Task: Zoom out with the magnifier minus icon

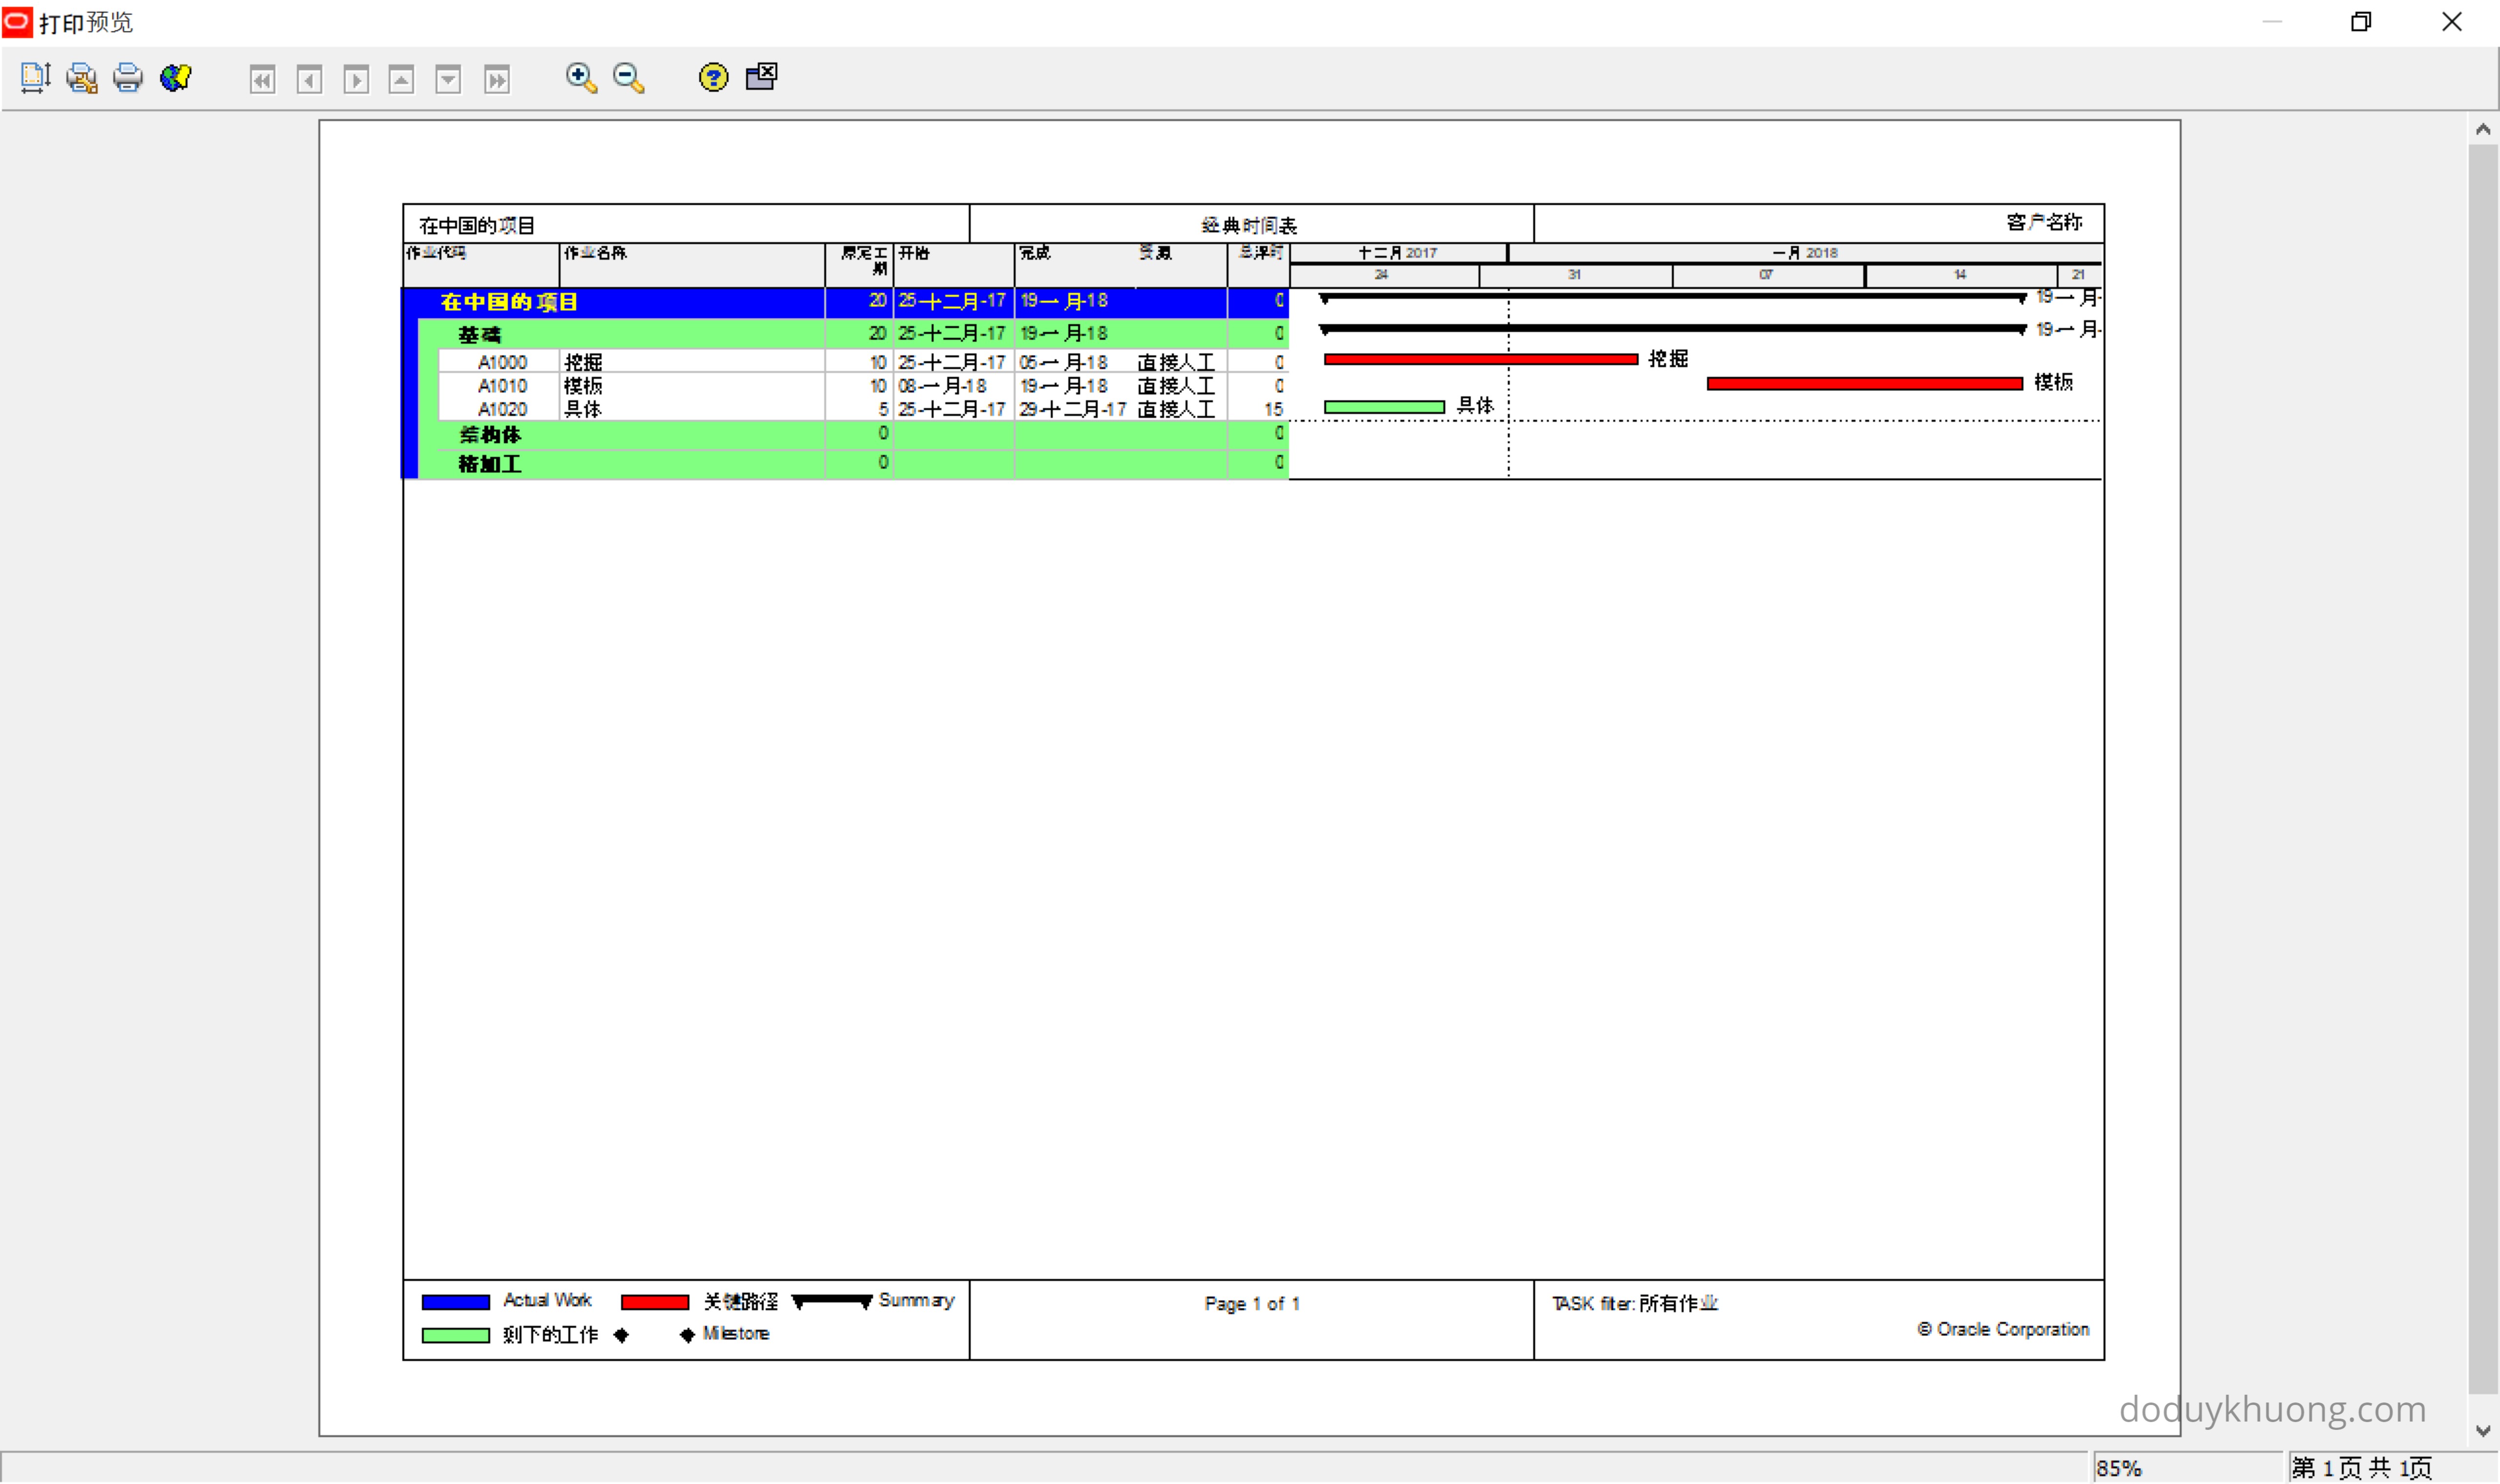Action: point(629,77)
